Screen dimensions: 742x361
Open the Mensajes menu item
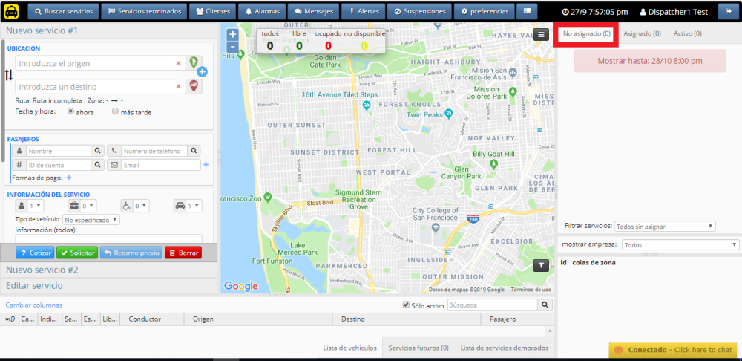(x=313, y=11)
